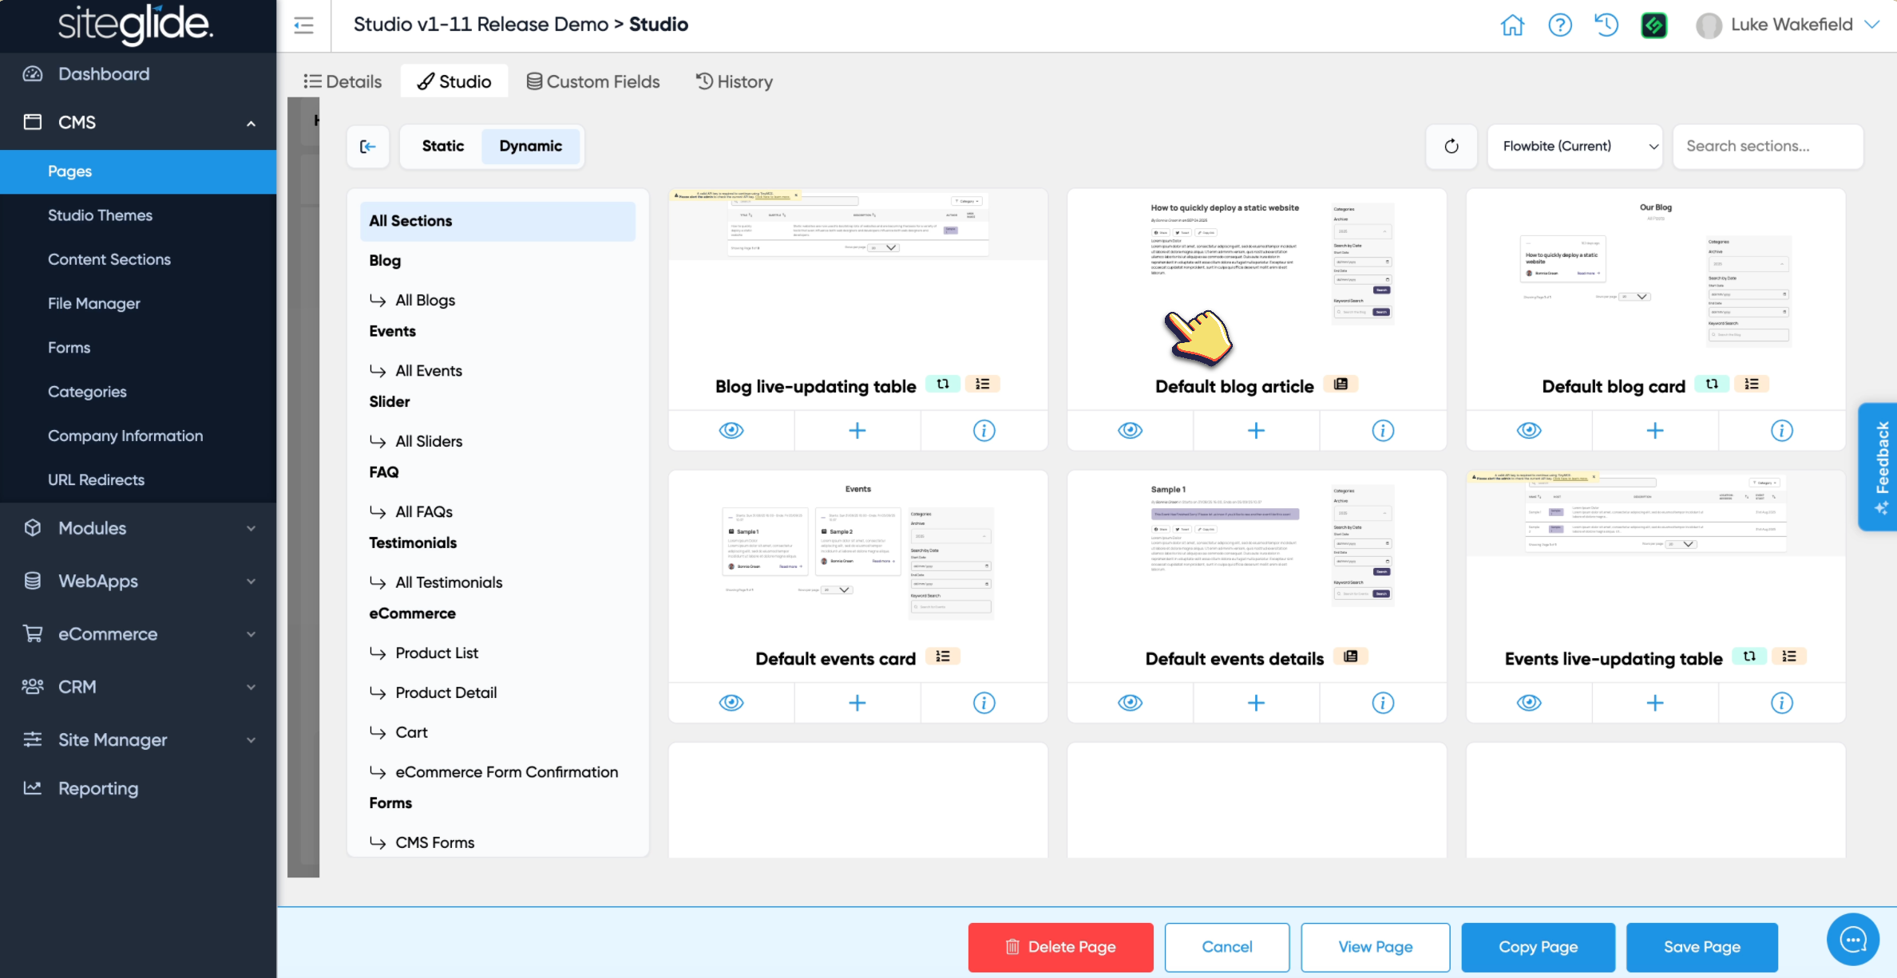Add the Default blog article section
Image resolution: width=1897 pixels, height=978 pixels.
[1256, 431]
